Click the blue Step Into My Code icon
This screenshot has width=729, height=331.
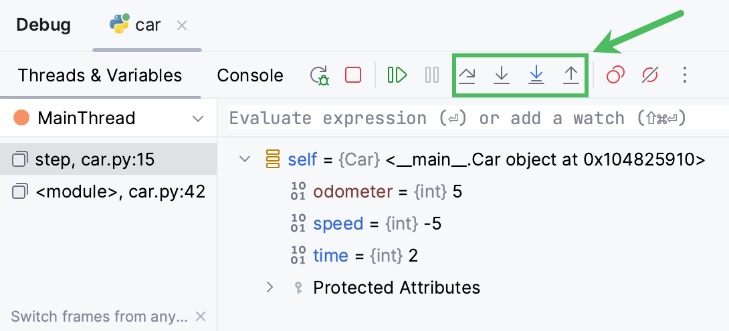point(536,75)
